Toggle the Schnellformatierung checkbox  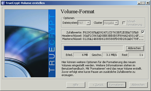[x=124, y=23]
